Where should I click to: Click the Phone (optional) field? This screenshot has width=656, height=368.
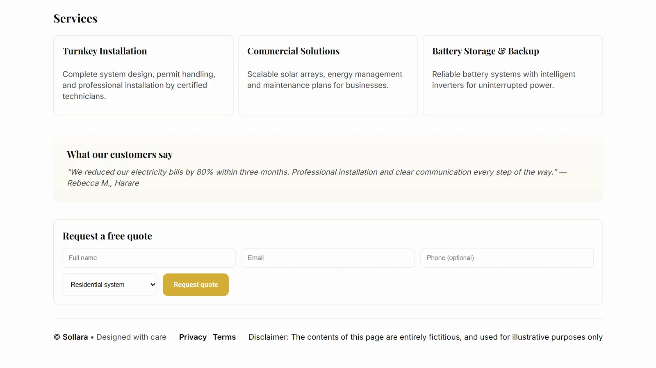[x=506, y=258]
